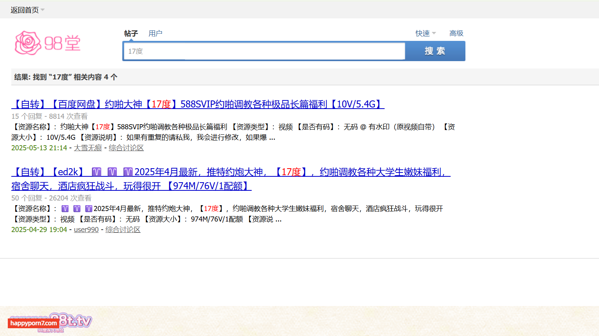Select the 帖子 search tab
599x336 pixels.
tap(131, 33)
